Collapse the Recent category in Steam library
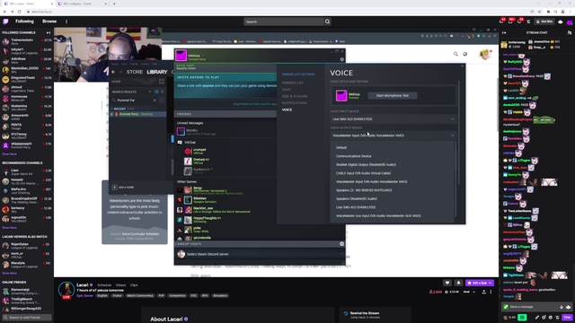The height and width of the screenshot is (323, 575). click(111, 109)
